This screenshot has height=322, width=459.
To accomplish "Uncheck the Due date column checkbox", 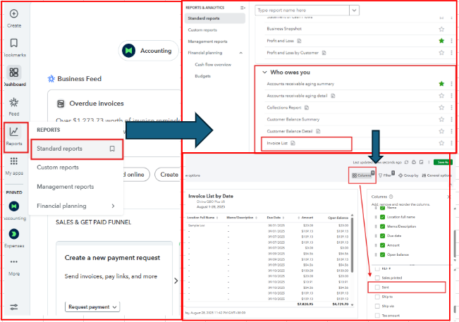I will (382, 236).
